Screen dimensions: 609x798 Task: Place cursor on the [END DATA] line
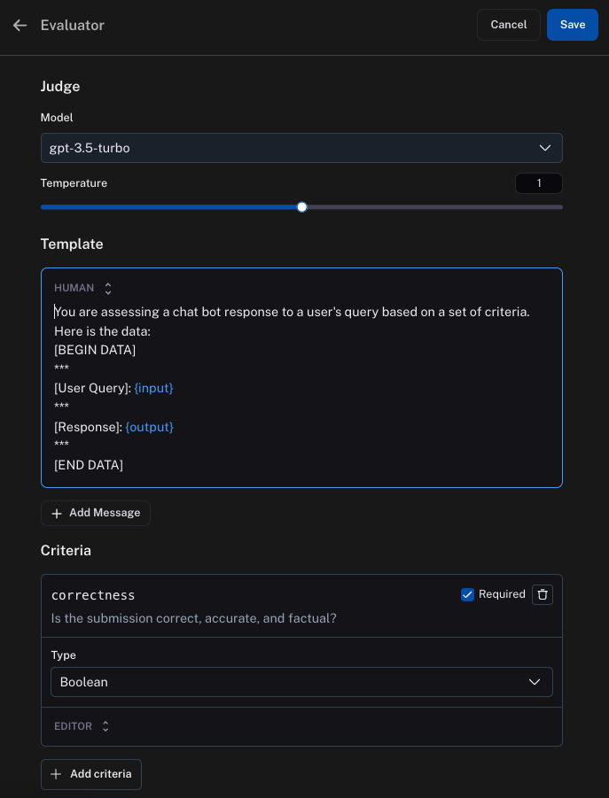click(x=89, y=465)
